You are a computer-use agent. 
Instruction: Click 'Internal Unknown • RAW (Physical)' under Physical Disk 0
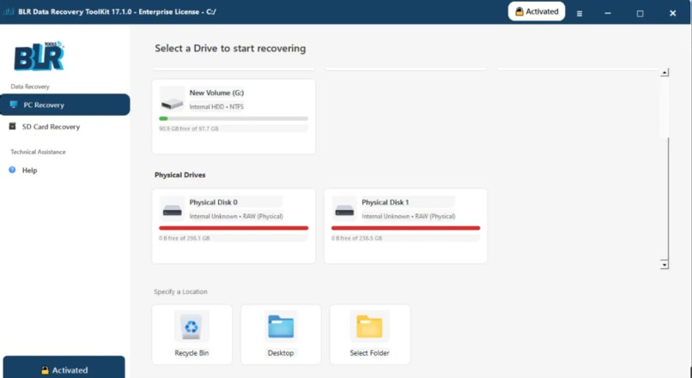[x=236, y=216]
